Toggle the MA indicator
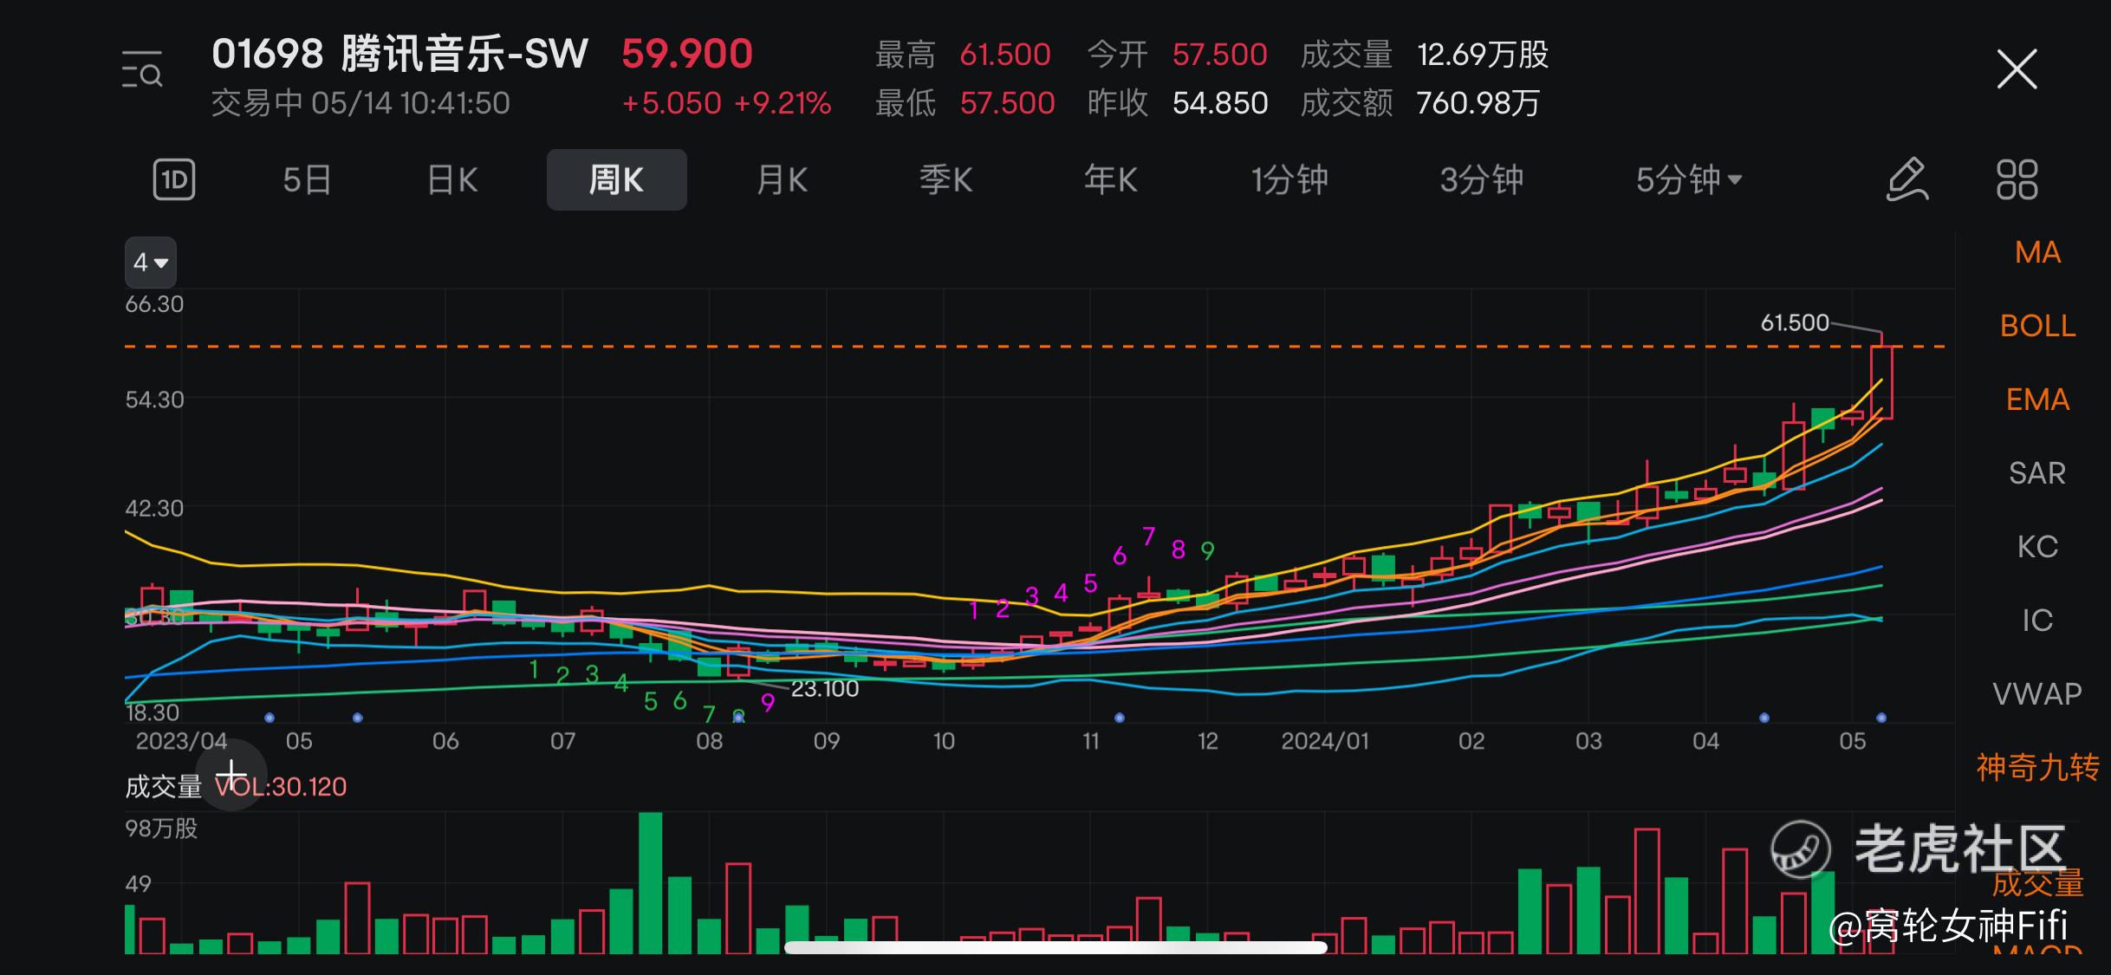Viewport: 2111px width, 975px height. 2037,252
